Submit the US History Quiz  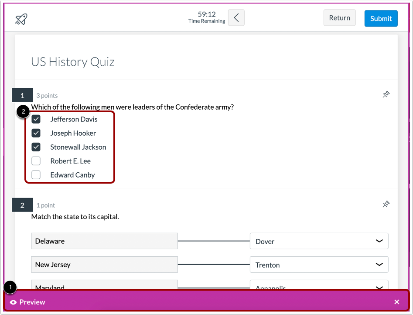pyautogui.click(x=380, y=18)
